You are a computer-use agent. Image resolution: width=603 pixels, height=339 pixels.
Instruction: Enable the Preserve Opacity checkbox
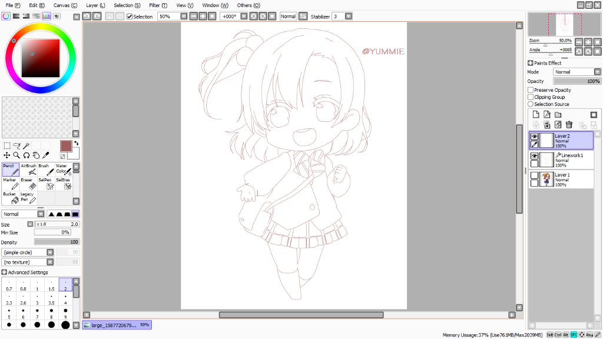531,90
